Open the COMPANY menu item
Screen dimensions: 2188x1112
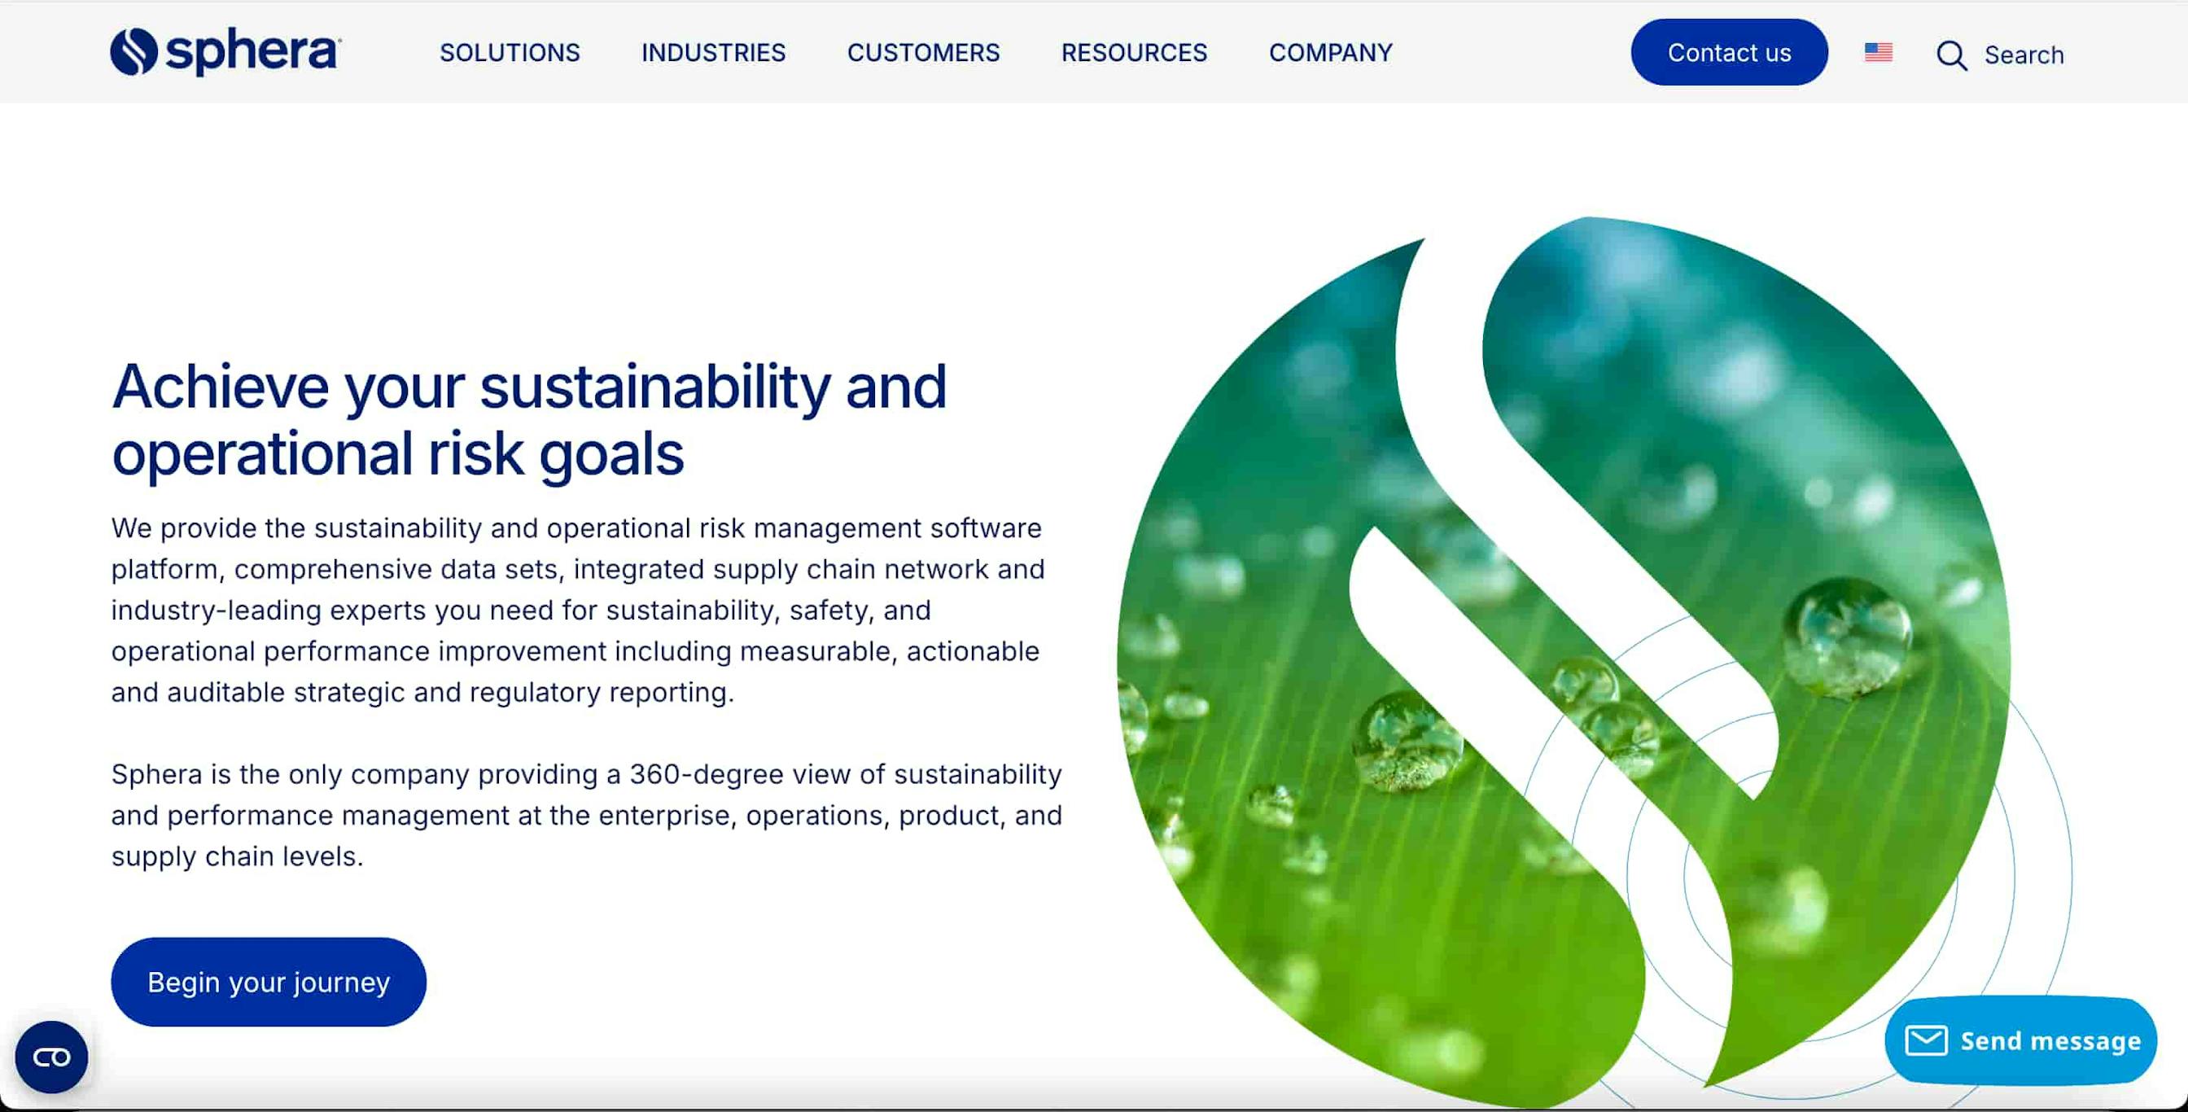(1330, 53)
